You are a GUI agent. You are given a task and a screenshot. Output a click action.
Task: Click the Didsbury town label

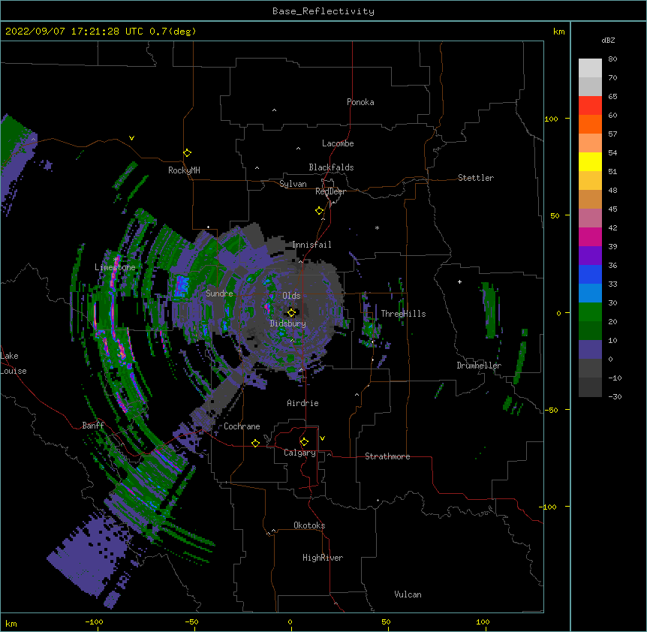(288, 324)
